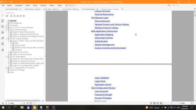
Task: Follow the Reconnaissance link
Action: coord(102,21)
